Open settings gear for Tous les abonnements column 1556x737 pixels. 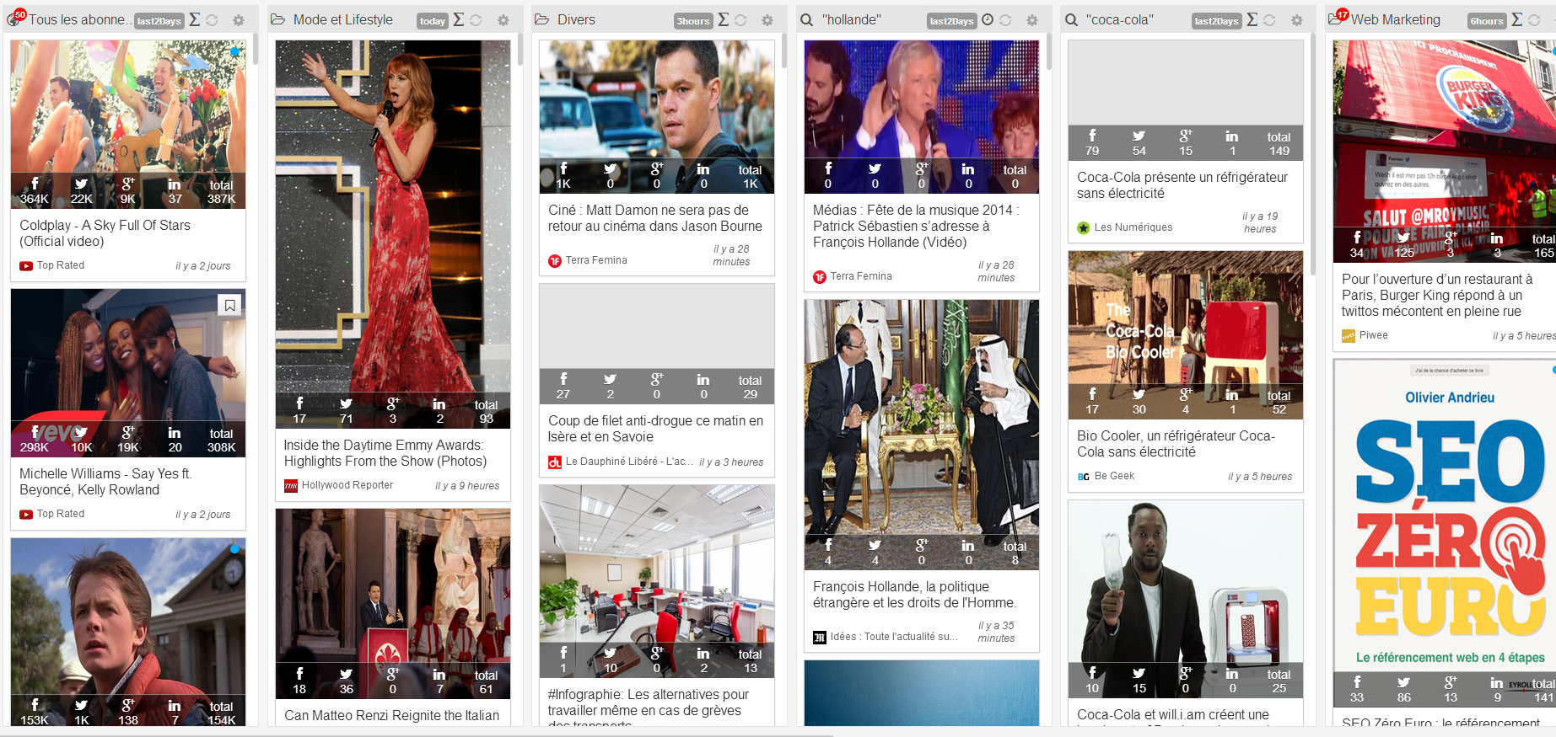pos(239,20)
